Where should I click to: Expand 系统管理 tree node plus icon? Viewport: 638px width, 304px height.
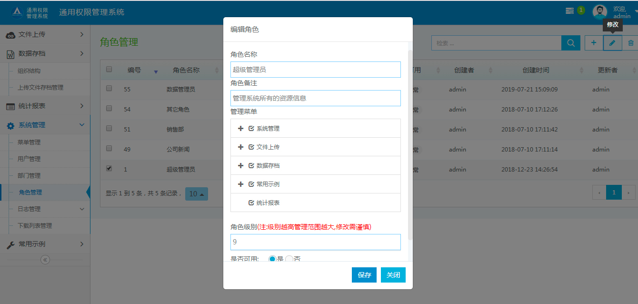(x=240, y=128)
